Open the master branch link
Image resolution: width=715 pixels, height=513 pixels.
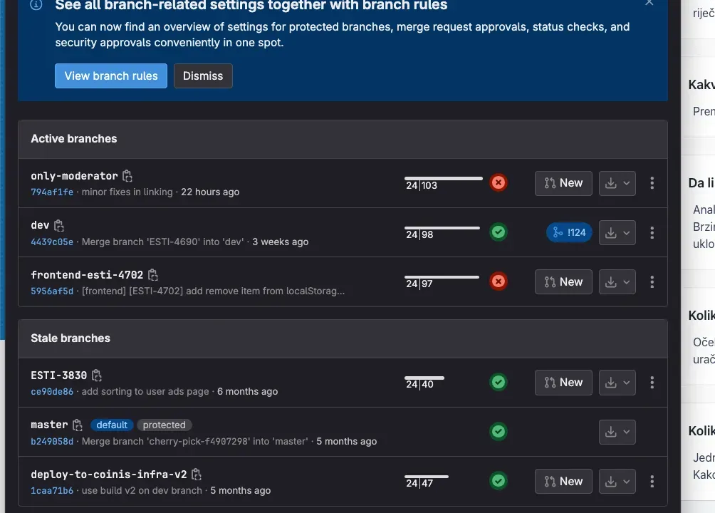click(49, 425)
